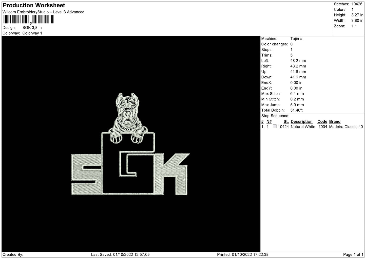Click the EndX value '0.00 in'
This screenshot has height=259, width=366.
(296, 83)
